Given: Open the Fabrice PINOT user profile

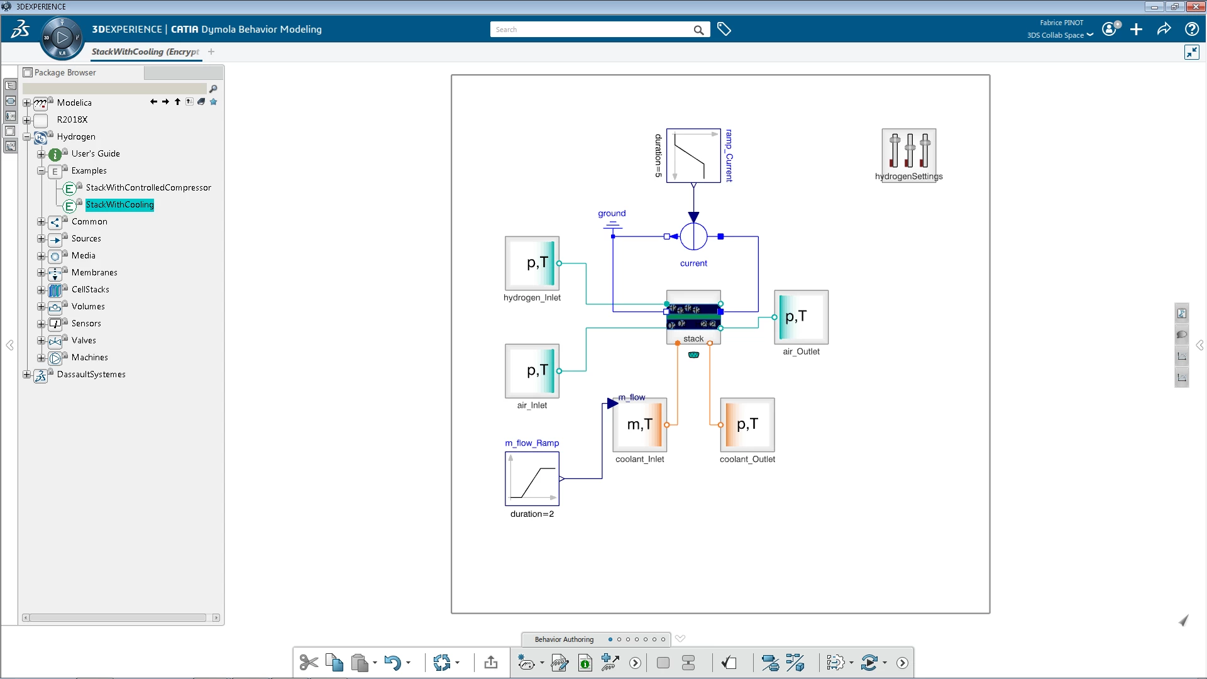Looking at the screenshot, I should click(x=1110, y=29).
